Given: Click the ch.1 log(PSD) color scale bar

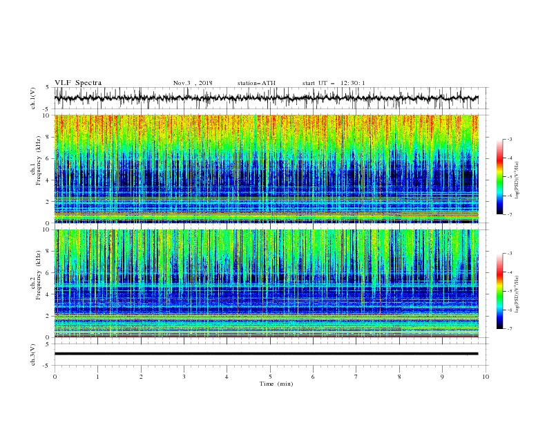Looking at the screenshot, I should coord(499,177).
